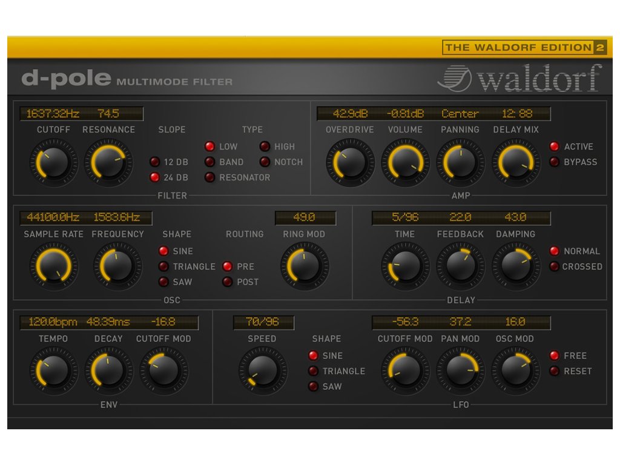620x465 pixels.
Task: Click the Resonance knob
Action: point(108,162)
